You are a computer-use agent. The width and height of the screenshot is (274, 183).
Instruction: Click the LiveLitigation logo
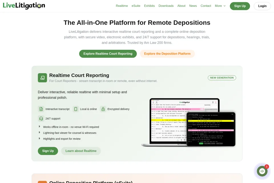click(24, 6)
